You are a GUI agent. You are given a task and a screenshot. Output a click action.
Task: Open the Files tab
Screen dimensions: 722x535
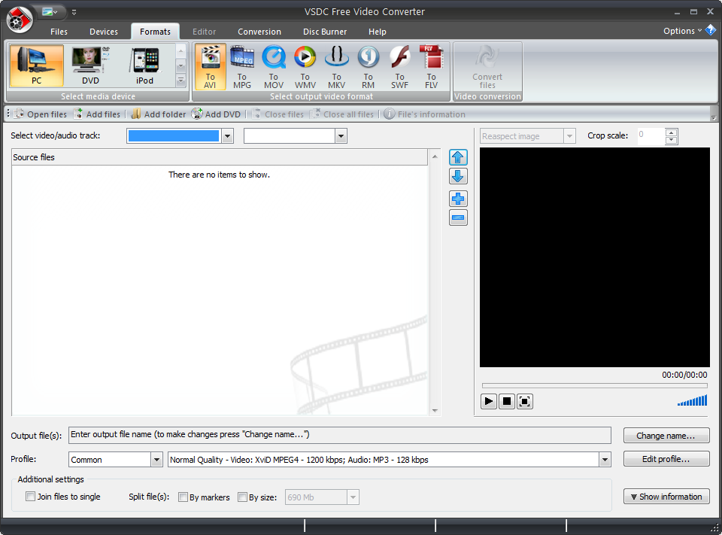click(x=59, y=32)
